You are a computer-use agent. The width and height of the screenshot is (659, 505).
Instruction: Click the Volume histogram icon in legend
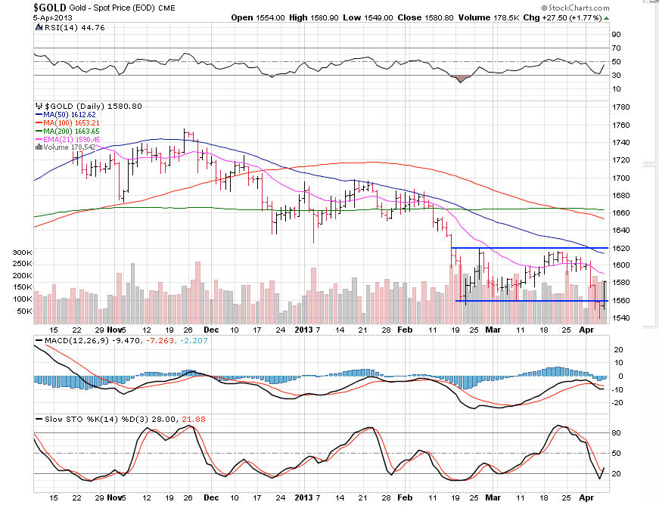(40, 147)
